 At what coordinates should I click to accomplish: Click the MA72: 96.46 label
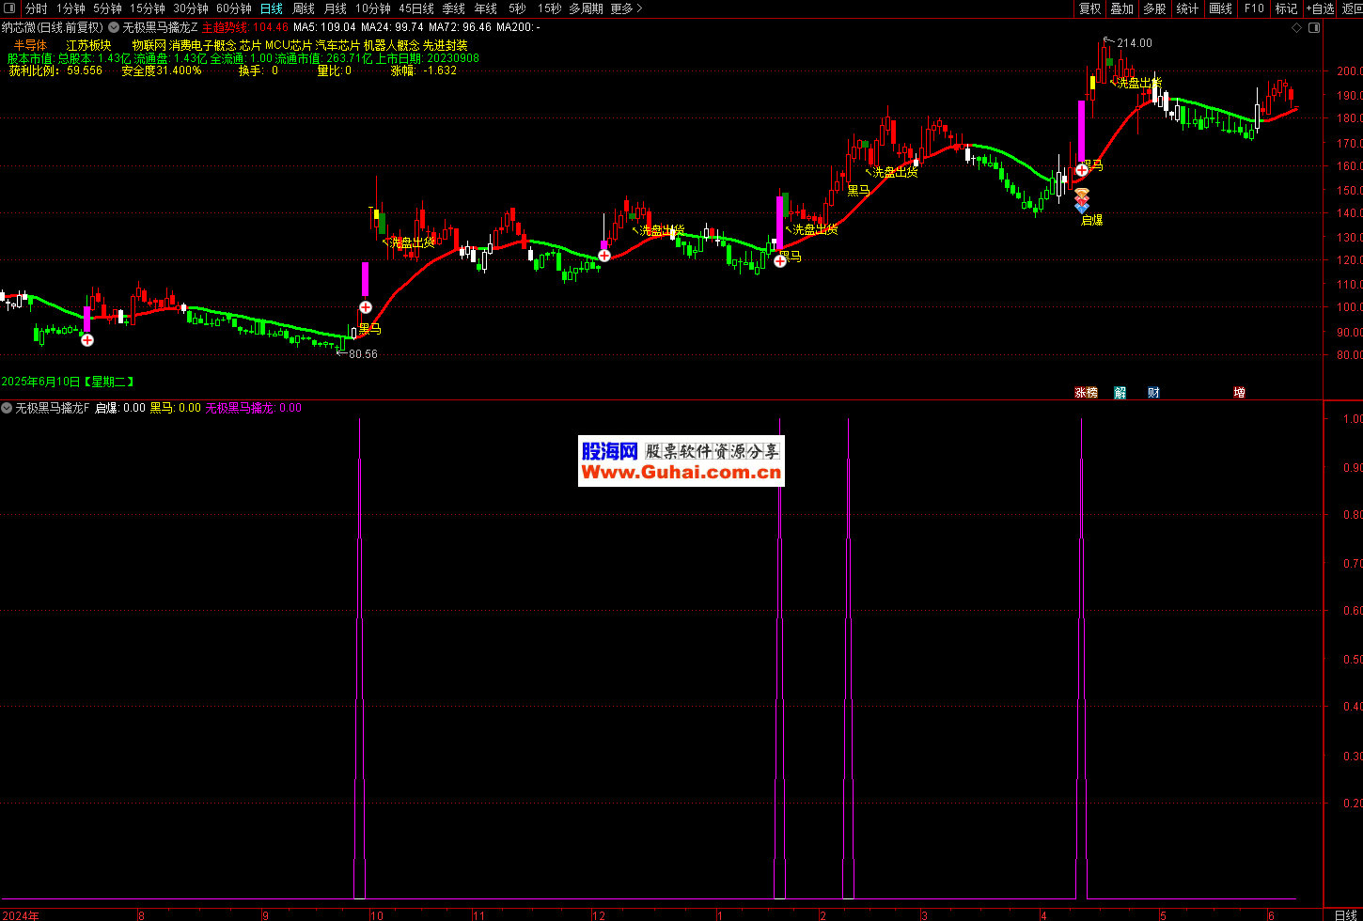460,27
